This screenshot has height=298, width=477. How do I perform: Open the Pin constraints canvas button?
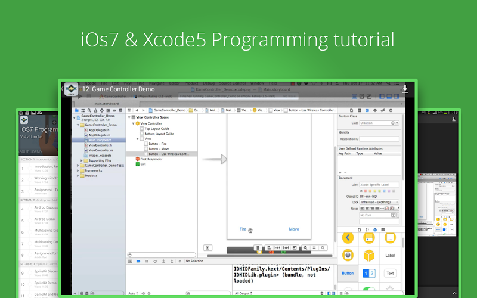click(277, 248)
